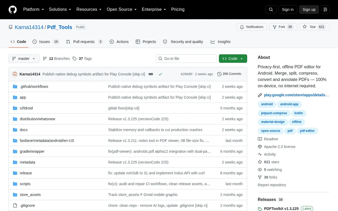Click the Readme book icon

tap(260, 139)
